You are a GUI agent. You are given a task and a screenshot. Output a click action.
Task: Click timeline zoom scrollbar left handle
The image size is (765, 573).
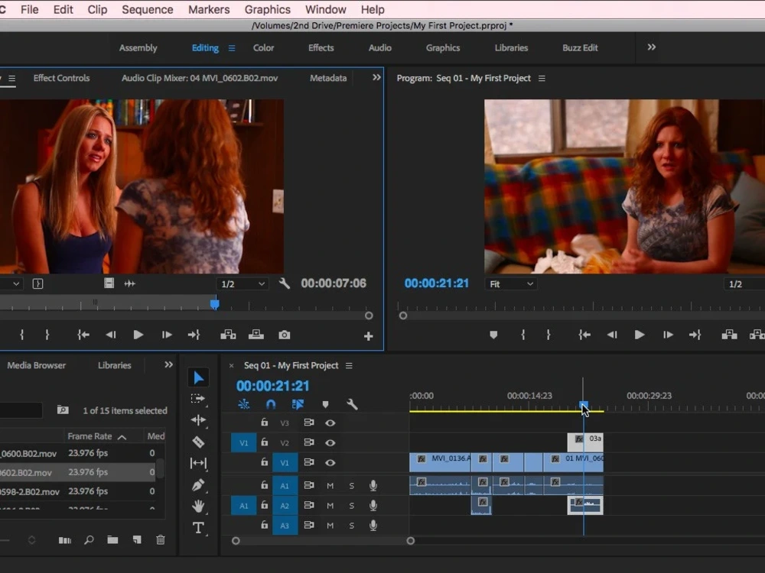pos(236,541)
